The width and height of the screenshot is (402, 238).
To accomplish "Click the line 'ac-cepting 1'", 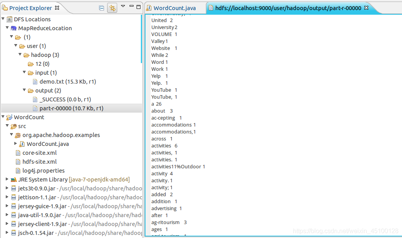I will [166, 118].
